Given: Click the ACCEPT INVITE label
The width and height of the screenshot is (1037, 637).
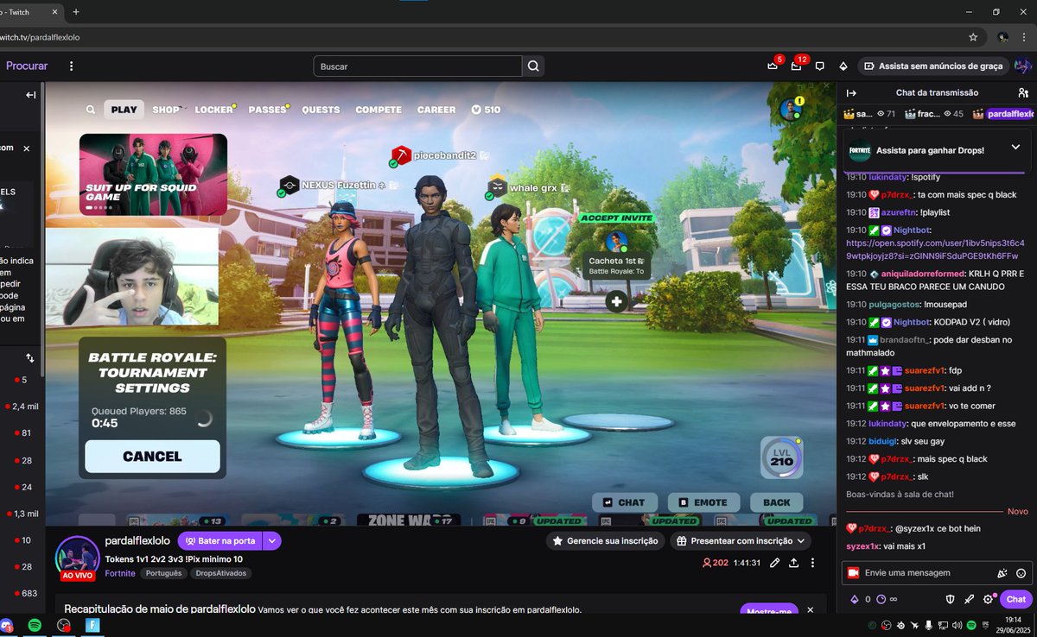Looking at the screenshot, I should click(x=617, y=218).
